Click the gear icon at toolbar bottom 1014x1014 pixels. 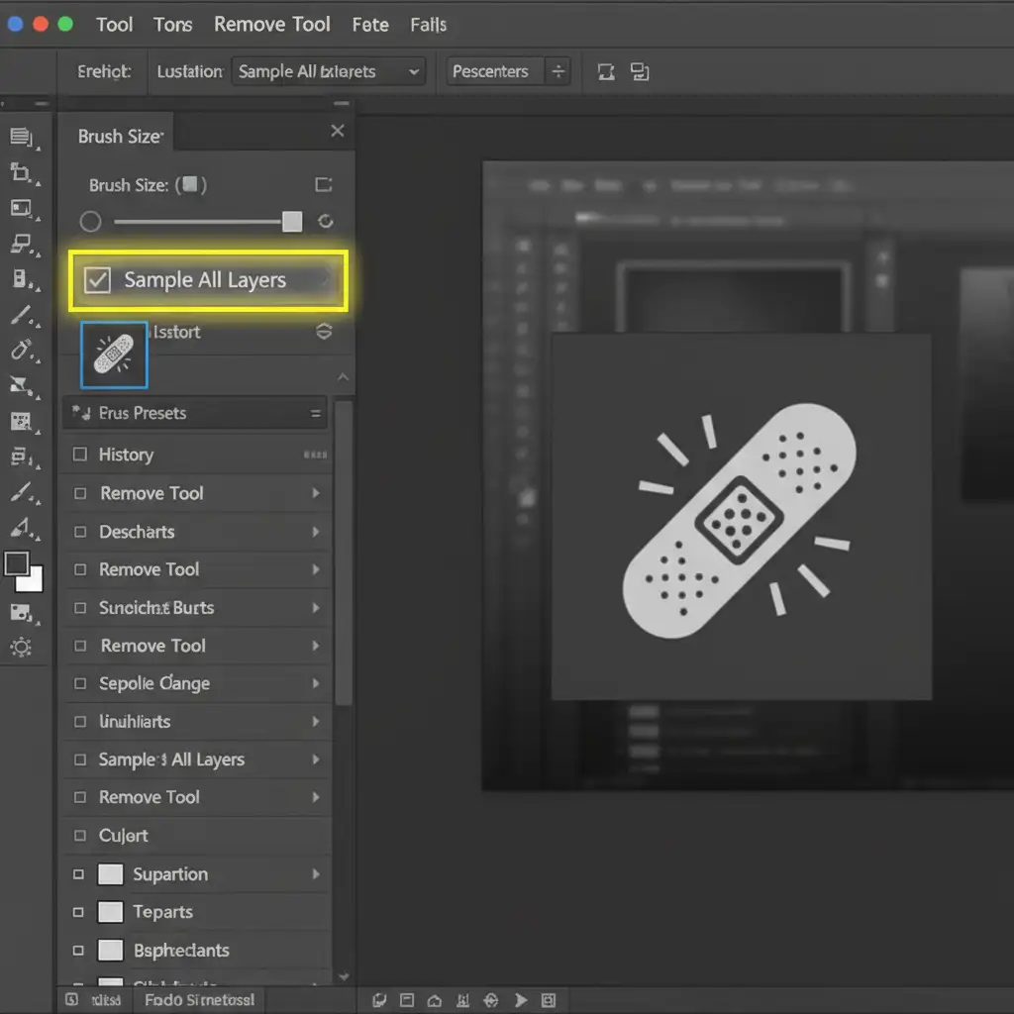pyautogui.click(x=21, y=648)
